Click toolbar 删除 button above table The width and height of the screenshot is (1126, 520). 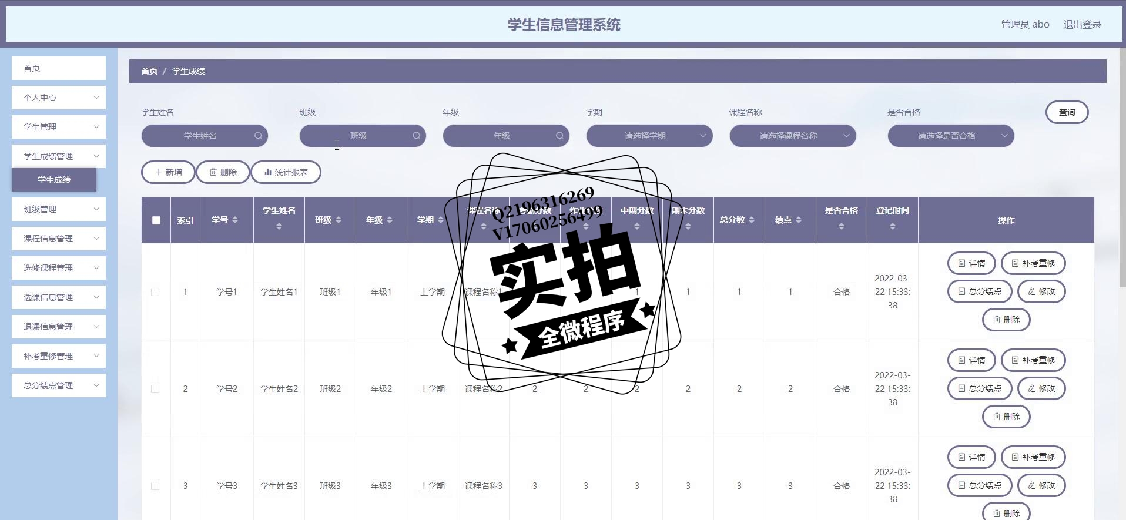click(223, 172)
